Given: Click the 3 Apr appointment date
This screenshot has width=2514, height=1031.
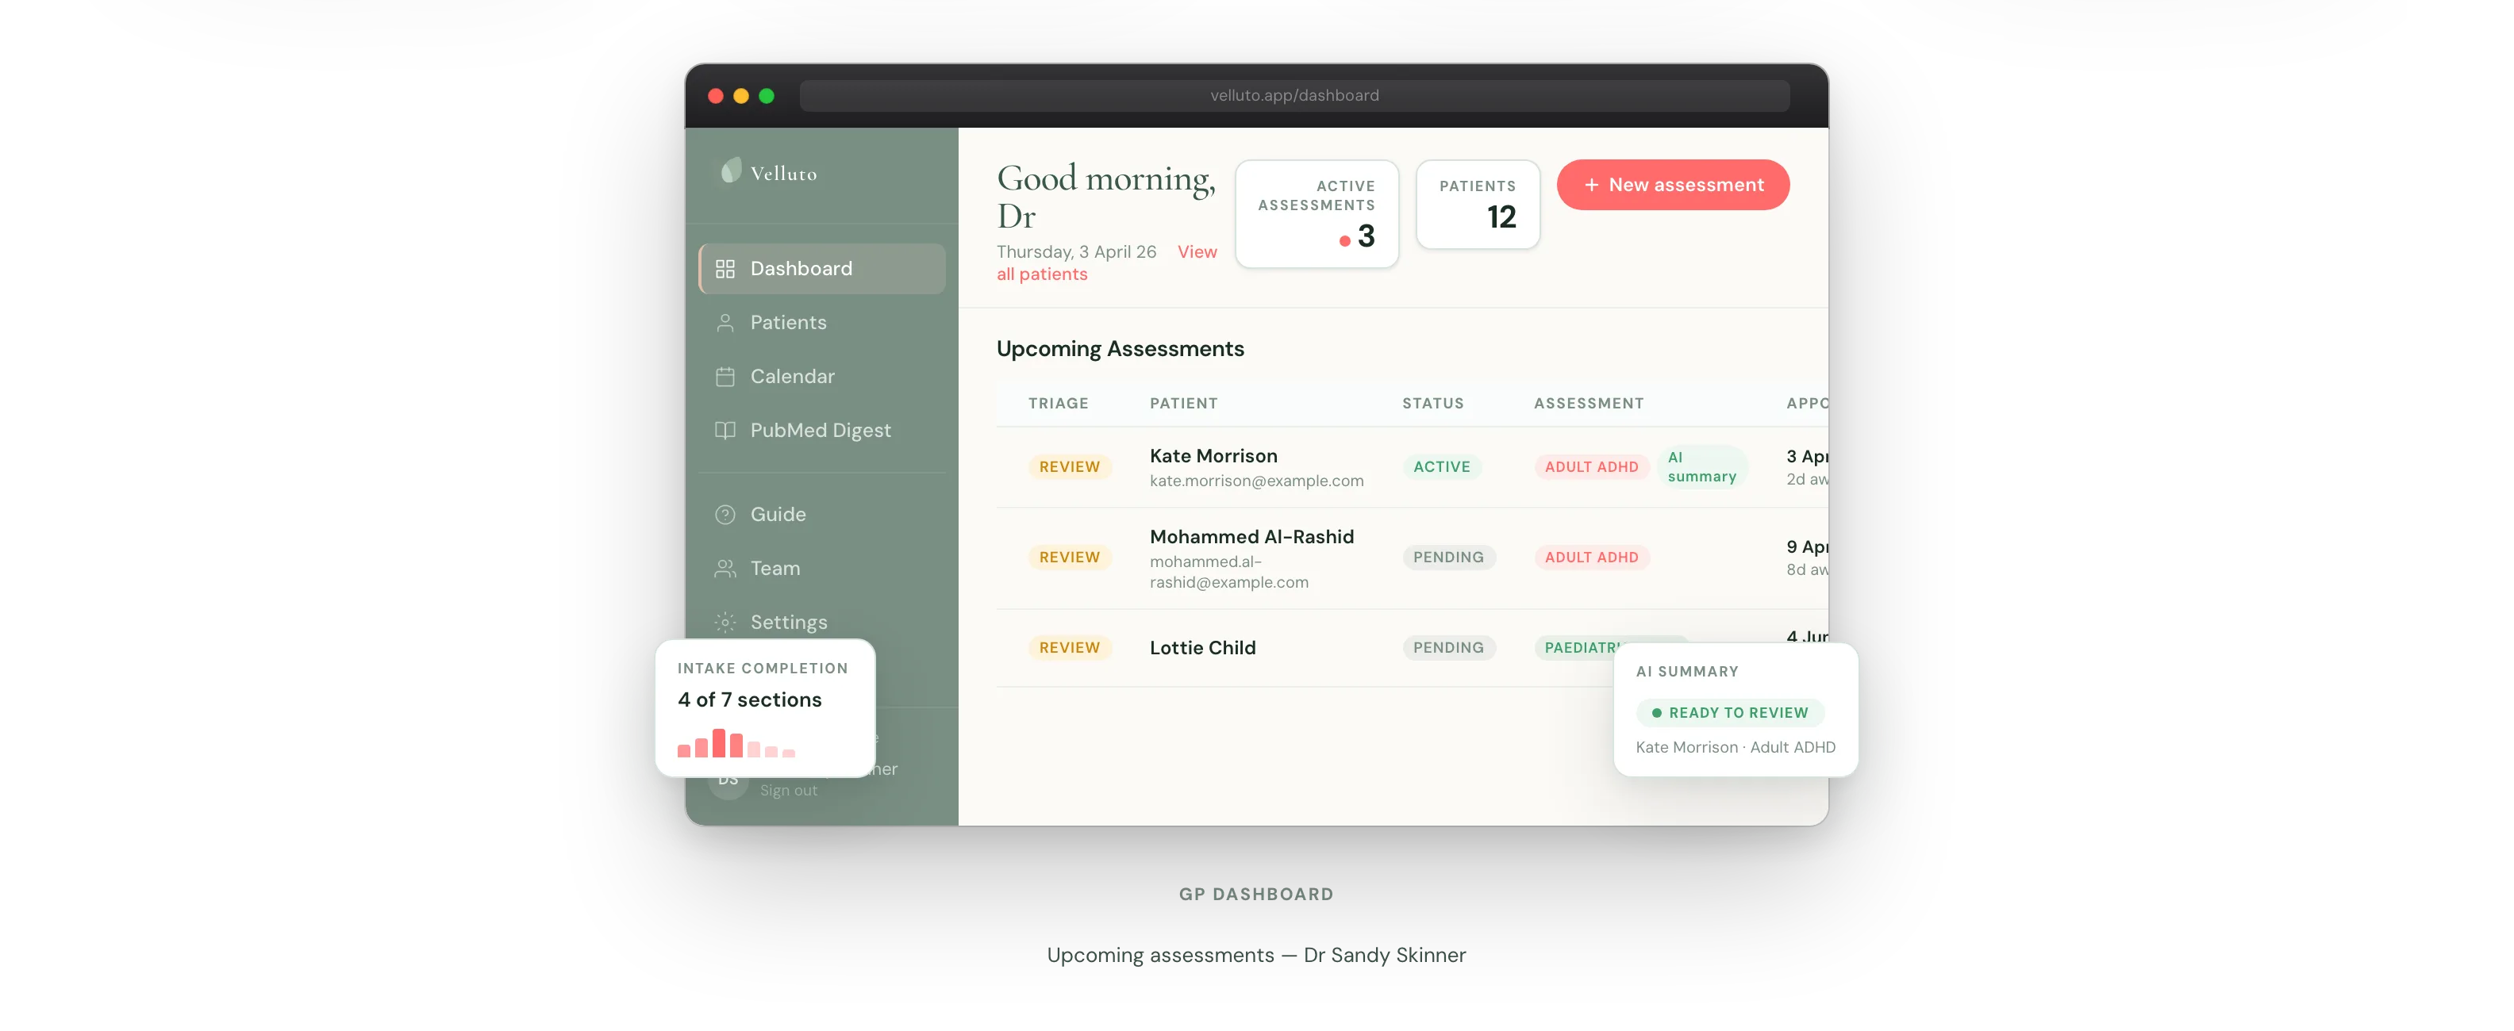Looking at the screenshot, I should tap(1806, 457).
